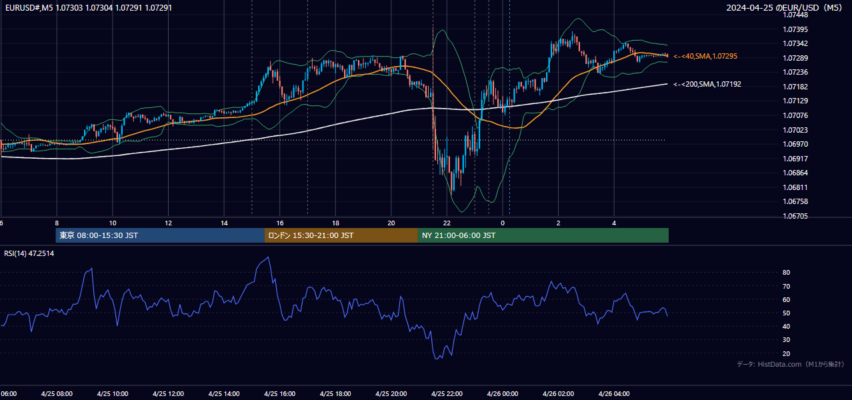Click the 1.07448 price axis label
Viewport: 852px width, 400px height.
[x=795, y=15]
